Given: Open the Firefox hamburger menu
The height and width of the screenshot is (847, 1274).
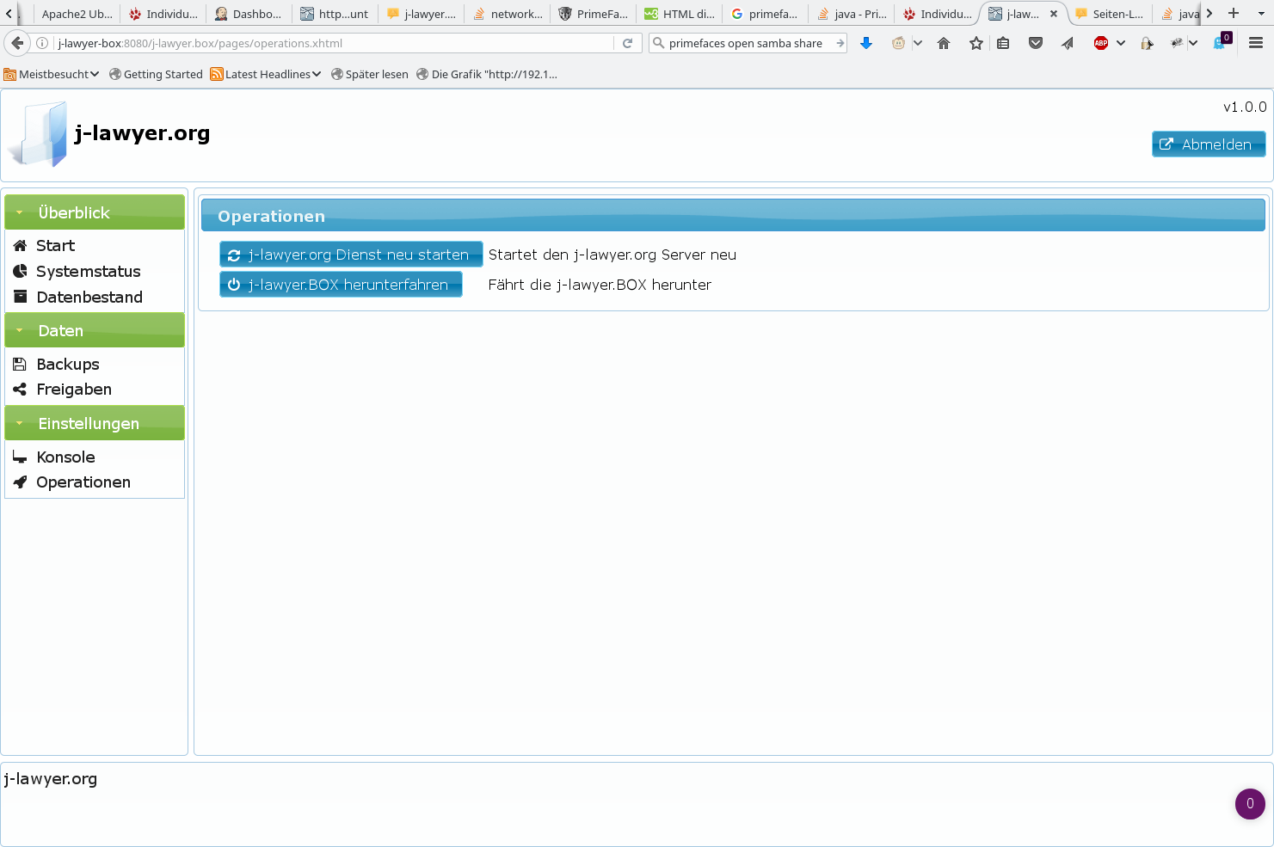Looking at the screenshot, I should click(x=1256, y=43).
